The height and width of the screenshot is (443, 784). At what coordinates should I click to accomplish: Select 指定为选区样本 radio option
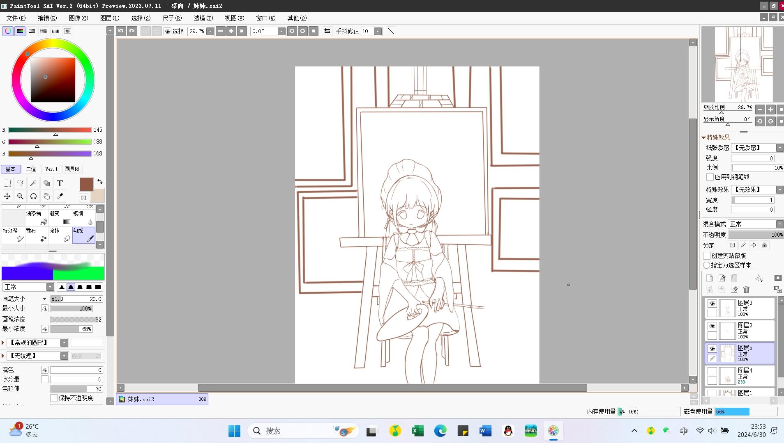(707, 265)
